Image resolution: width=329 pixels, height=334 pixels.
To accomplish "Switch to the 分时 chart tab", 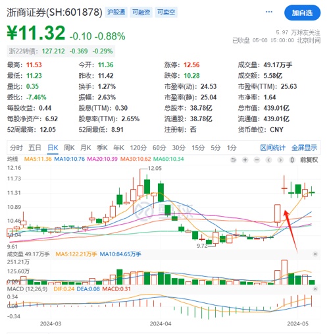I will pyautogui.click(x=16, y=148).
